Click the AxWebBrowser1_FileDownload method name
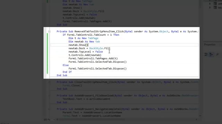The width and height of the screenshot is (222, 124). tap(94, 96)
